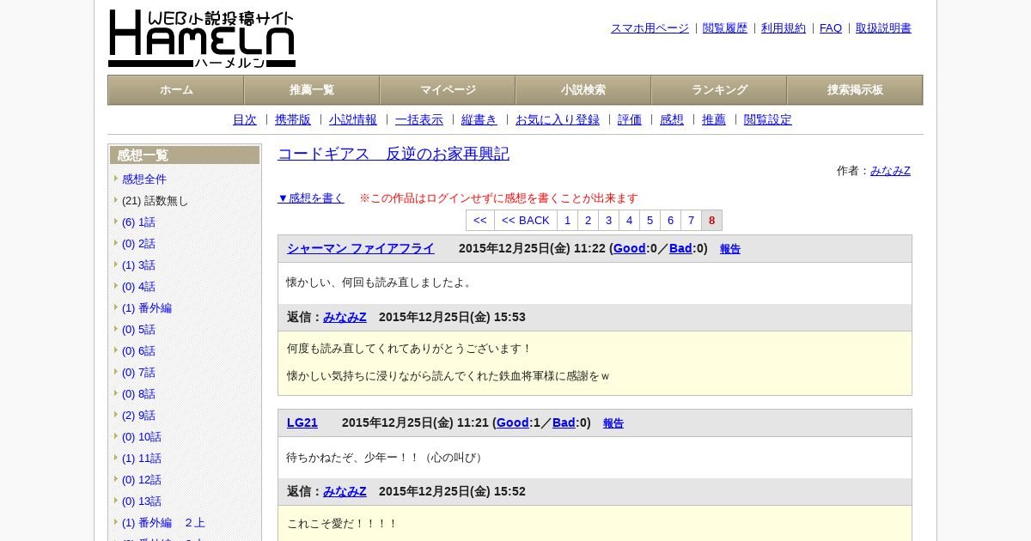Image resolution: width=1031 pixels, height=541 pixels.
Task: Filter comments for (0) 5話
Action: tap(138, 330)
